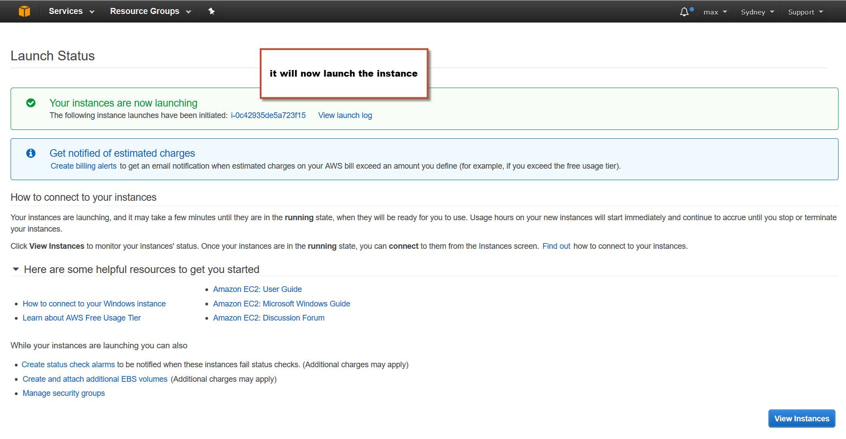Follow the Find out link
Viewport: 846px width, 439px height.
click(556, 246)
